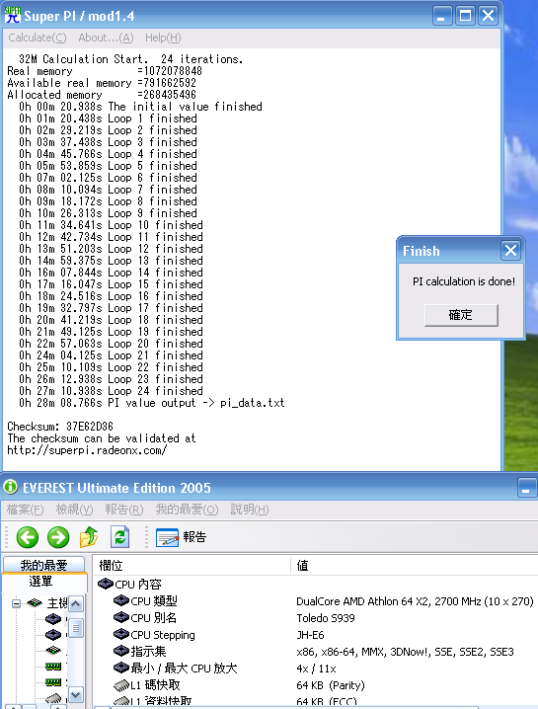
Task: Click the sidebar tree scrollbar thumb
Action: (x=75, y=628)
